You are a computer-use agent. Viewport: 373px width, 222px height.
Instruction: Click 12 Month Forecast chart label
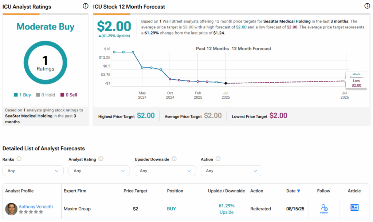pos(251,49)
